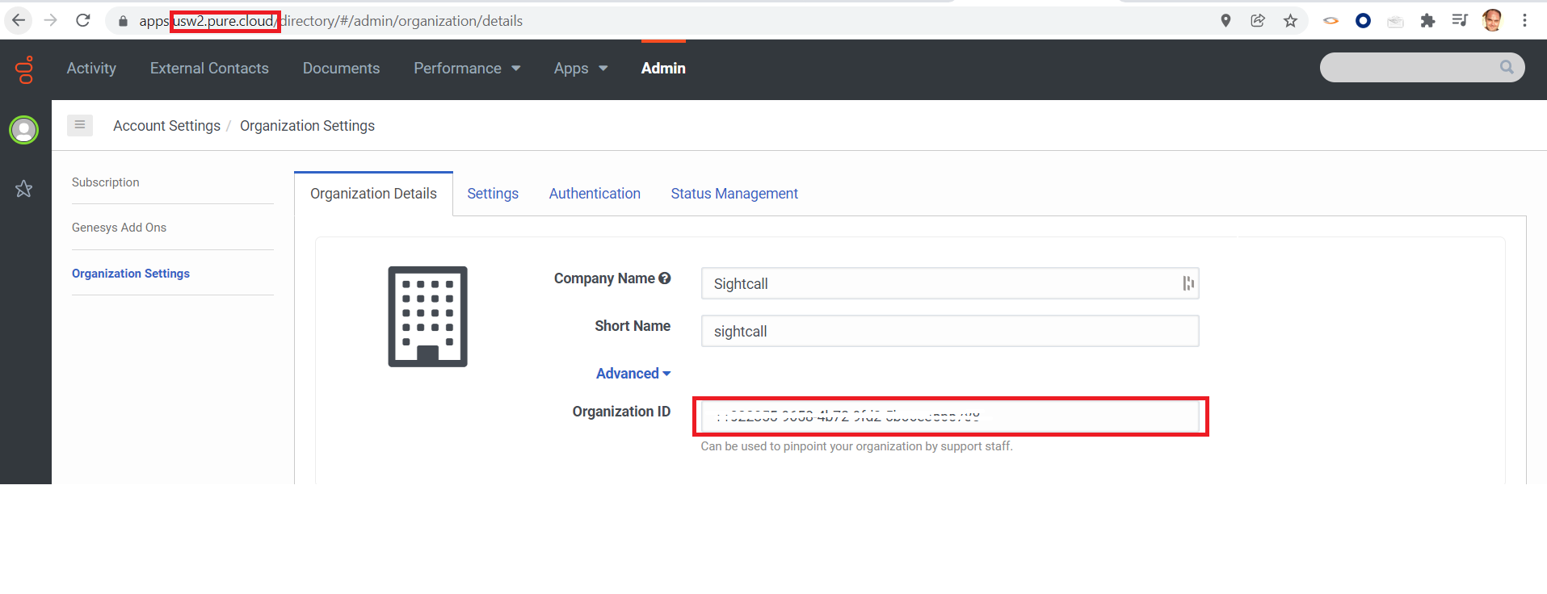Bookmark the page with the star icon
1547x594 pixels.
(x=1290, y=20)
